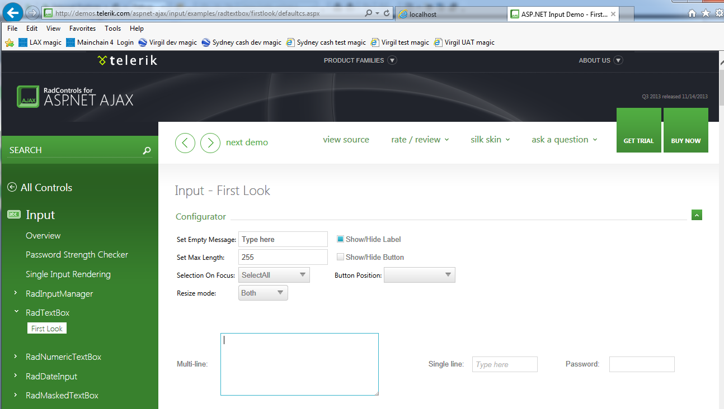Image resolution: width=724 pixels, height=409 pixels.
Task: Go to next demo with the right arrow circle
Action: (210, 142)
